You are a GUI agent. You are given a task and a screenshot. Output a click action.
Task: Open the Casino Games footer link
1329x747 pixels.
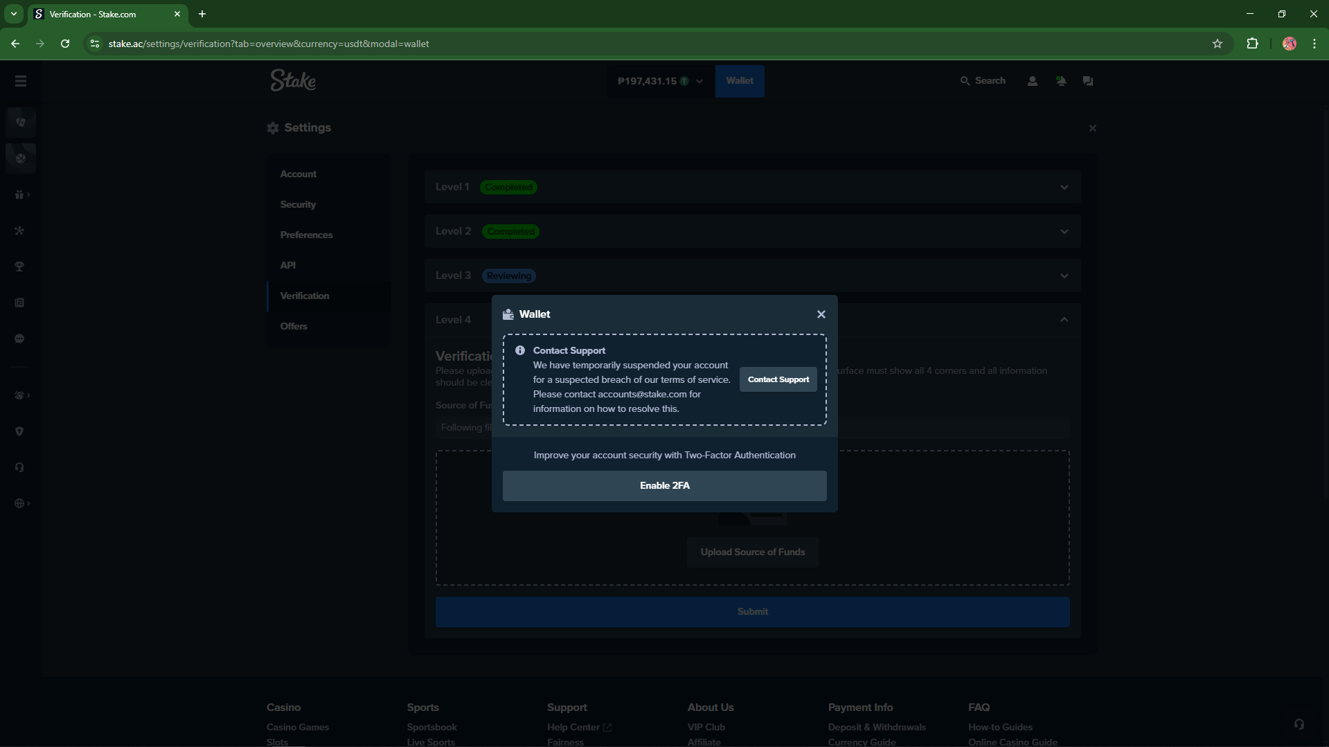[x=297, y=727]
